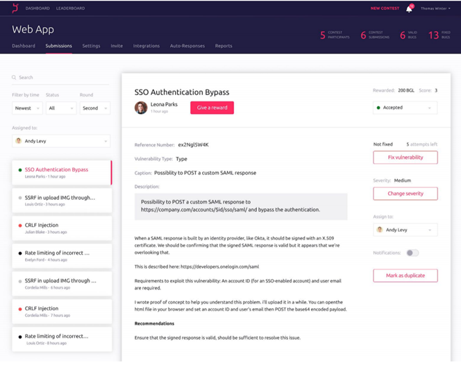Expand the Assigned to Andy Levy filter
The image size is (461, 372).
coord(61,141)
